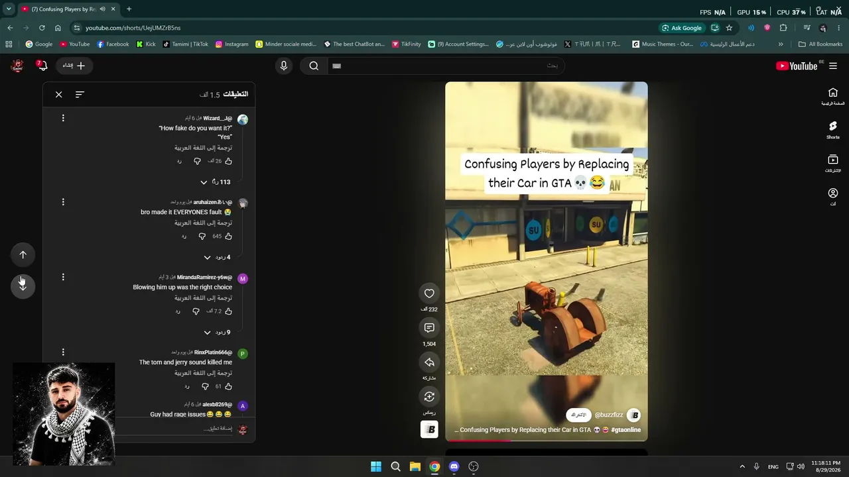Dislike the Wizard_J comment

coord(197,161)
